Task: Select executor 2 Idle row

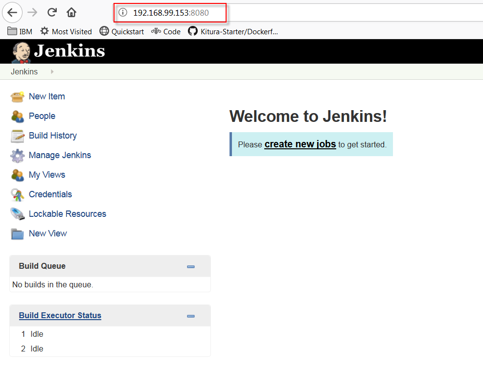Action: click(110, 349)
